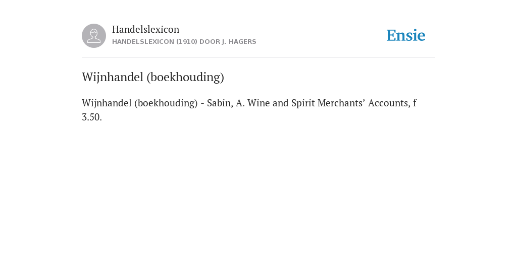
Task: Click the letter f before the price
Action: click(x=415, y=103)
